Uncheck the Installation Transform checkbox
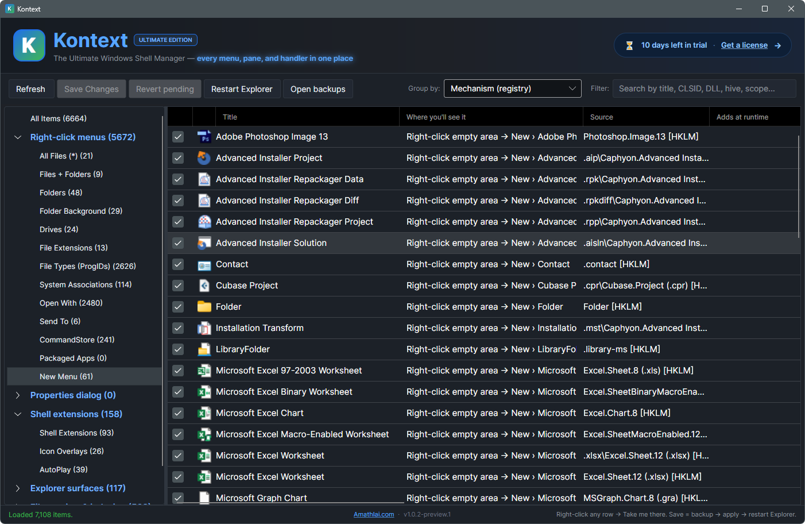Screen dimensions: 805x524 point(178,328)
